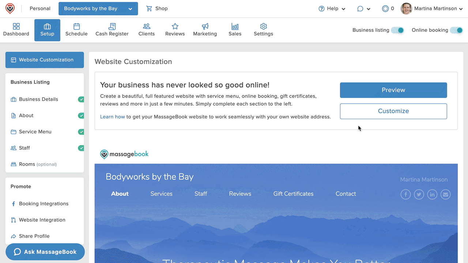Viewport: 468px width, 263px height.
Task: Click the Twitter icon in preview
Action: pyautogui.click(x=419, y=194)
